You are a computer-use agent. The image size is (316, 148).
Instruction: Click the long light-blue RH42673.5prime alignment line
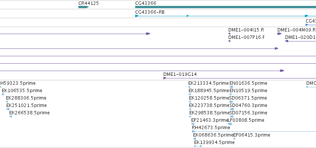(x=254, y=131)
